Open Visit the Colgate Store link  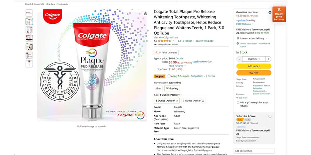click(166, 37)
